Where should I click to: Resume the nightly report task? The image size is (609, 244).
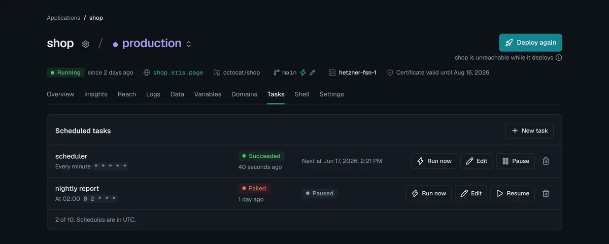513,193
